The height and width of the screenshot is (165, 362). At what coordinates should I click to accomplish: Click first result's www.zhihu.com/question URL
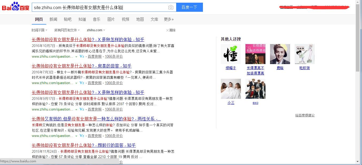pos(52,57)
